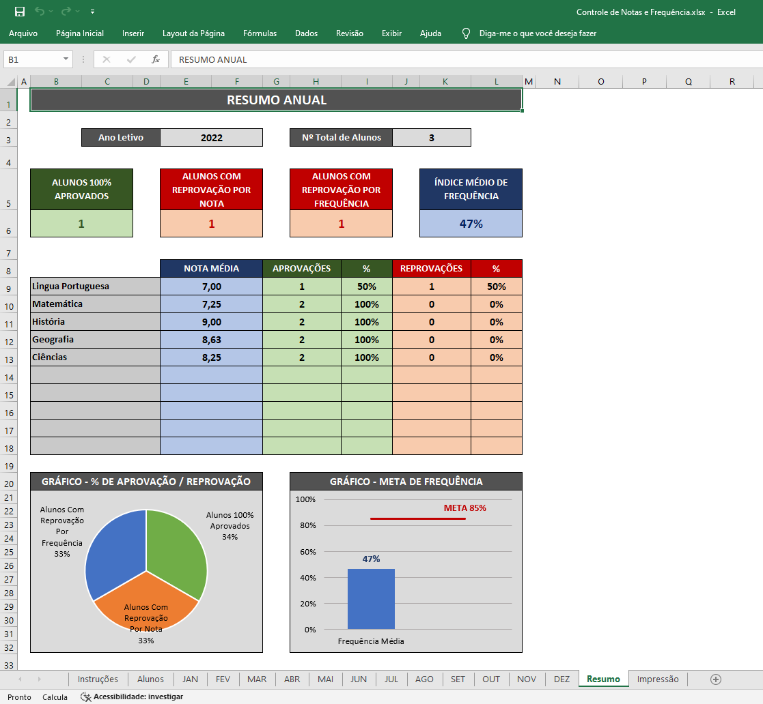Open the Customize Quick Access Toolbar dropdown
The height and width of the screenshot is (704, 763).
92,12
